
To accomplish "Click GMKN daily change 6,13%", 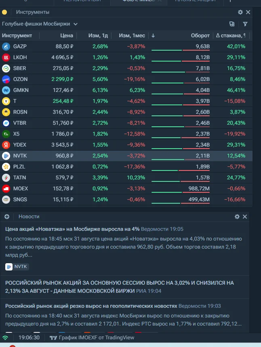I will (100, 90).
